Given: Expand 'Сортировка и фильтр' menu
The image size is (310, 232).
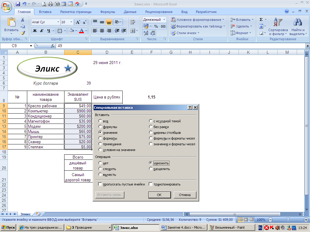Looking at the screenshot, I should pos(278,27).
